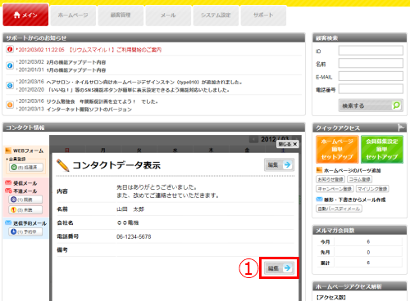
Task: Switch to the ホームページ tab
Action: pos(73,16)
